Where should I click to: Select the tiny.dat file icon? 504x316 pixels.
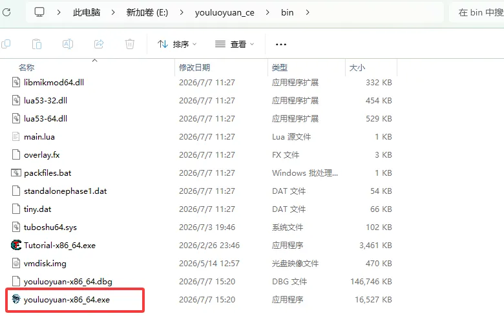click(x=16, y=209)
